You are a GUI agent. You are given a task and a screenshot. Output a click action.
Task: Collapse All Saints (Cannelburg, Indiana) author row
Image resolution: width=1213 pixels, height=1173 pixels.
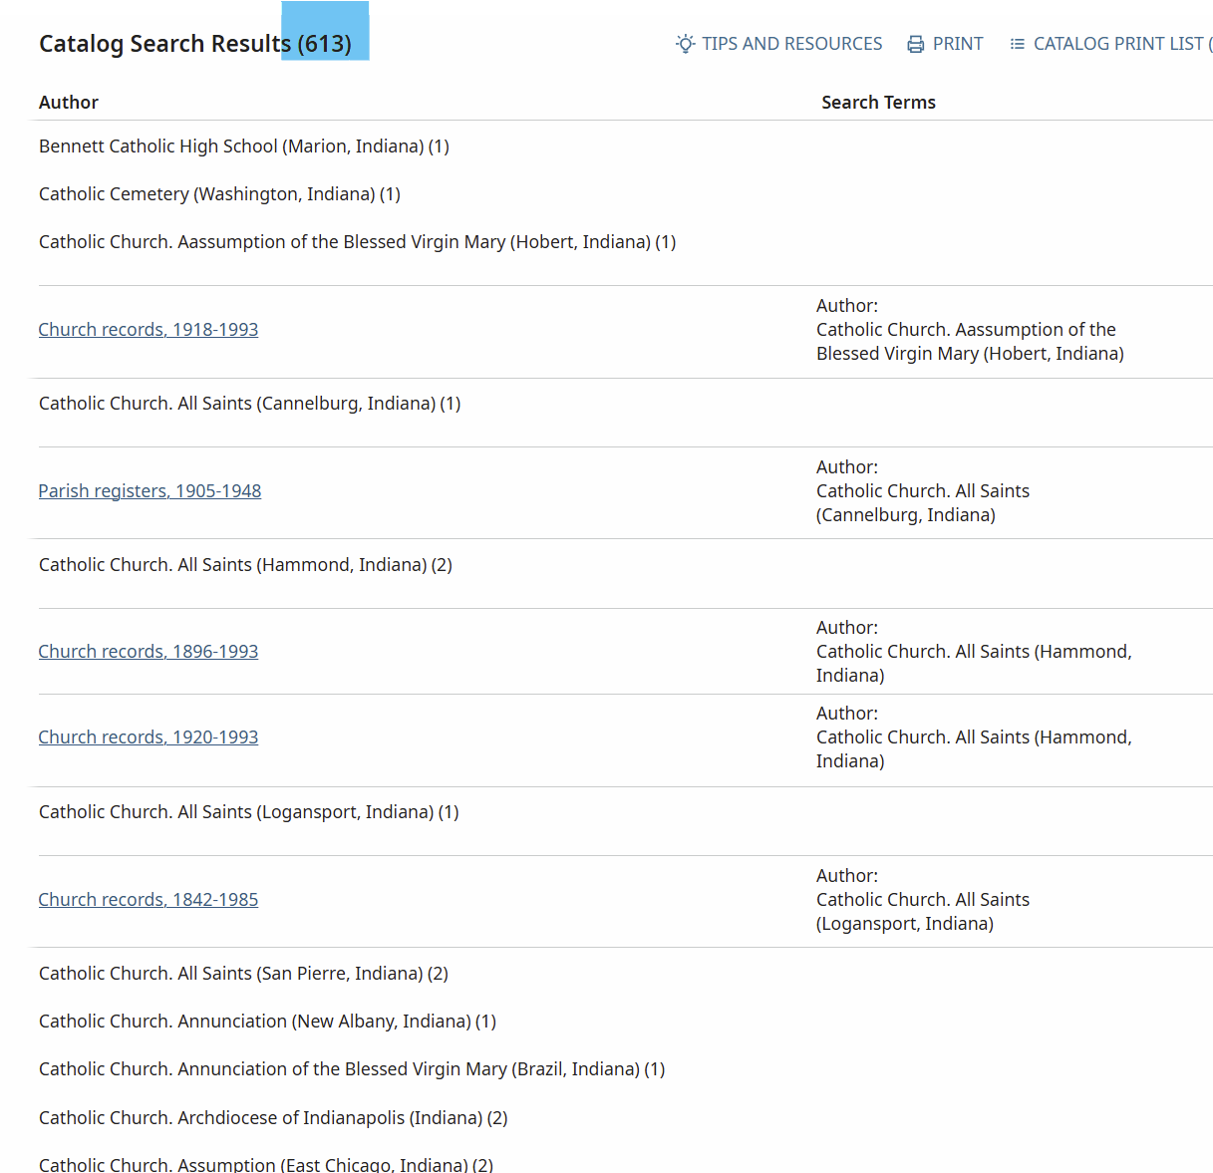pos(250,404)
